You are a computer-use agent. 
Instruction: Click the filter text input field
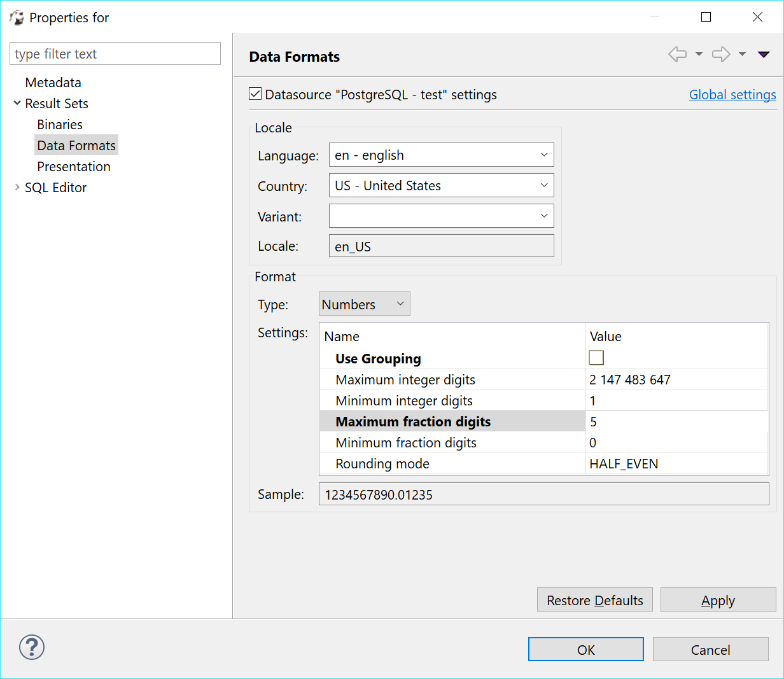coord(115,53)
